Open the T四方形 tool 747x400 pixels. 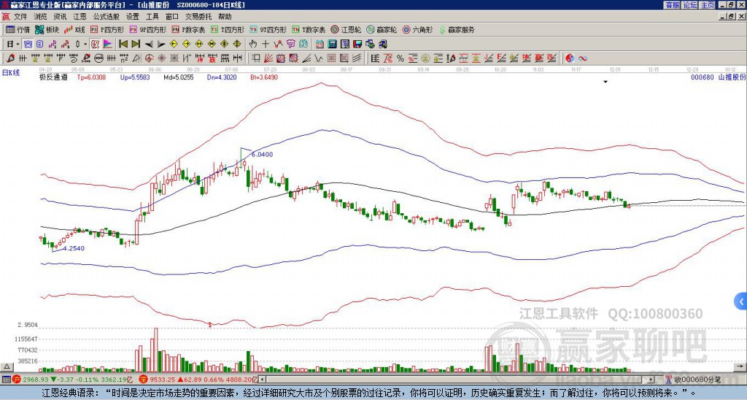click(x=228, y=29)
